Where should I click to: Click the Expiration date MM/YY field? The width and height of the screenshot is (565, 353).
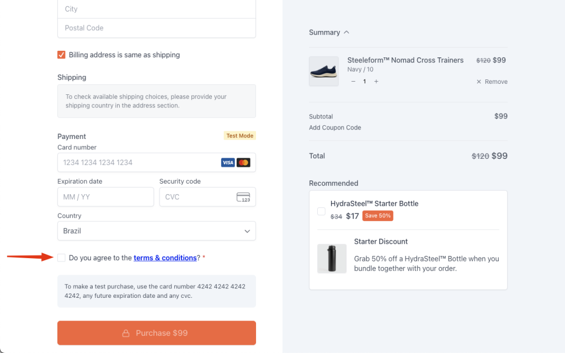[105, 197]
